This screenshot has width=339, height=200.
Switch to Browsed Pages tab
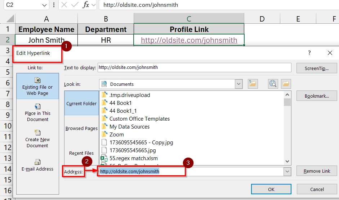click(81, 128)
